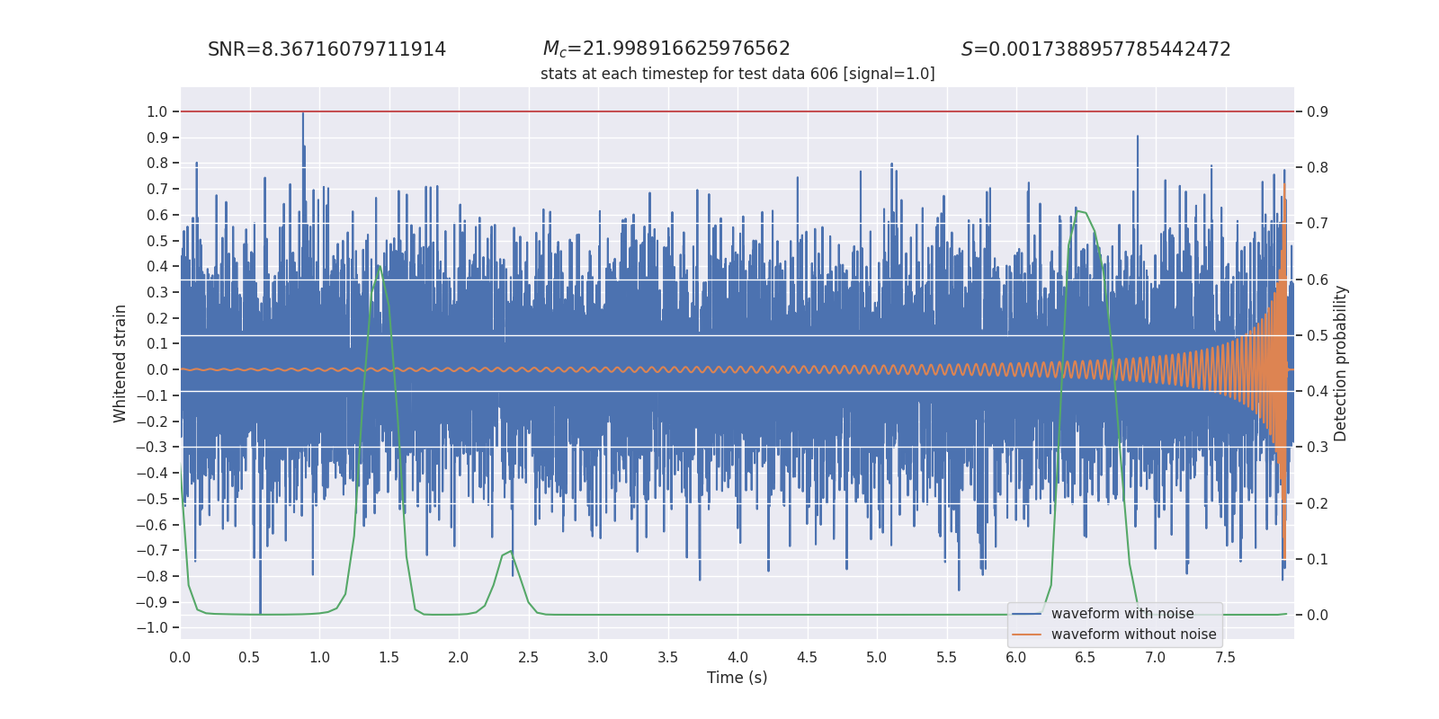Click Detection probability tick label 0.7
Screen dimensions: 1439x719
1318,223
